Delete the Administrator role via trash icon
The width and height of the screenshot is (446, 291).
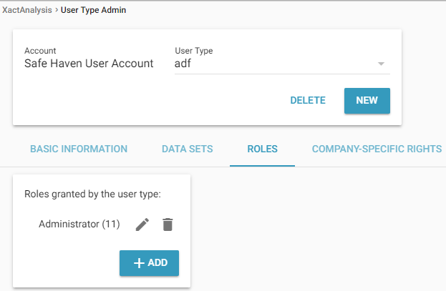168,225
